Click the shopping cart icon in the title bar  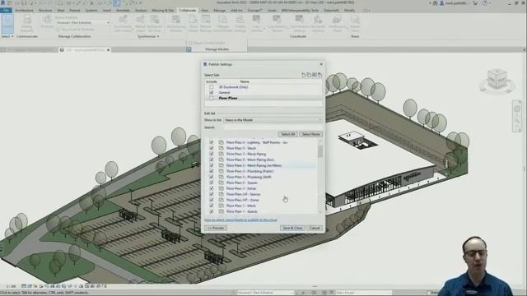(475, 3)
